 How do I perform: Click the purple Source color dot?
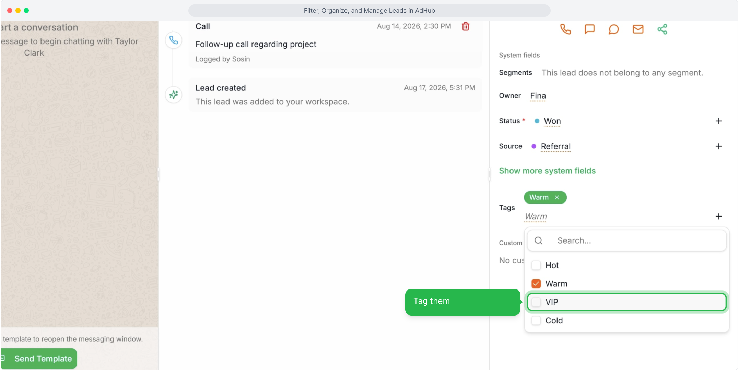coord(534,146)
